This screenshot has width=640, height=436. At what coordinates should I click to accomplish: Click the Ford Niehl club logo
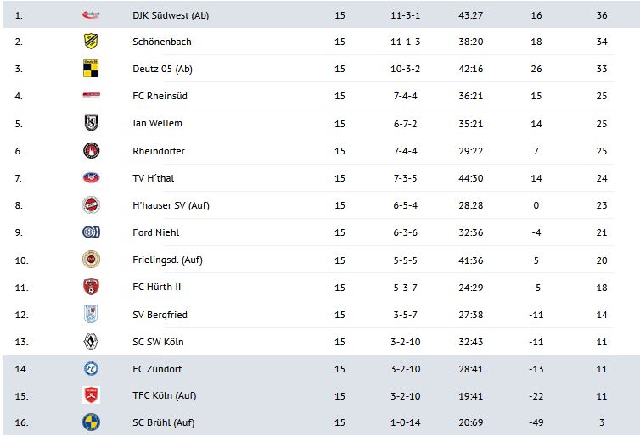pyautogui.click(x=91, y=232)
